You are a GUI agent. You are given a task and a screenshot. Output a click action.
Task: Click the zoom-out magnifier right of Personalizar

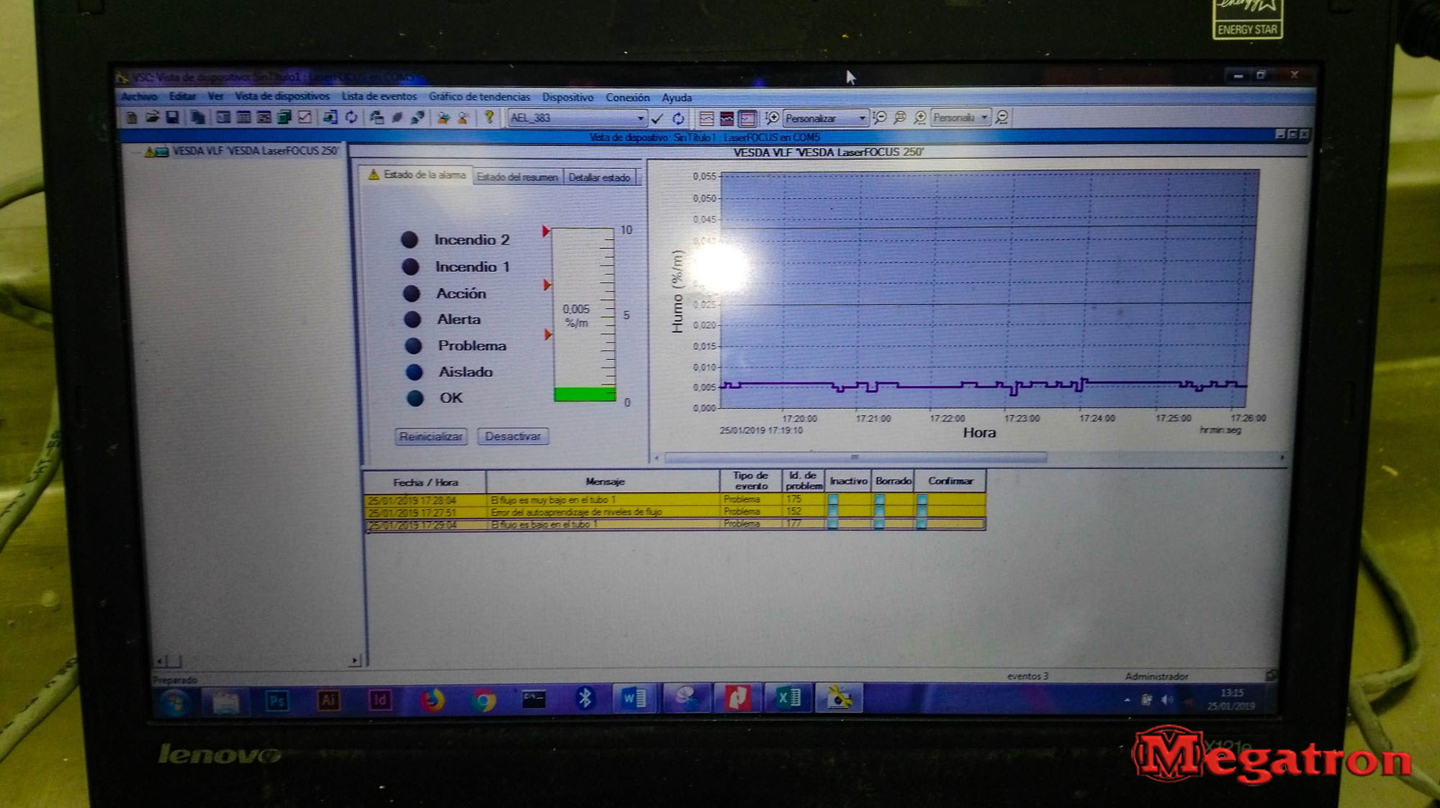coord(880,118)
